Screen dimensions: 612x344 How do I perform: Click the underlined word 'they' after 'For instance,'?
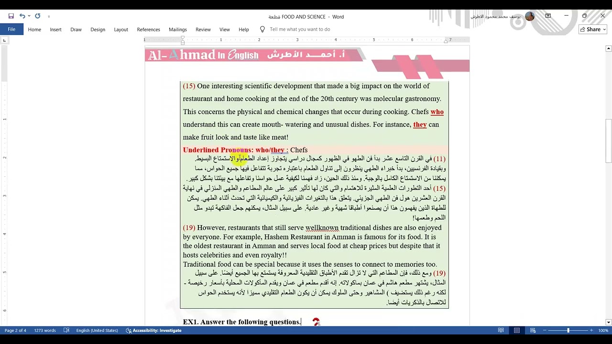(x=420, y=125)
